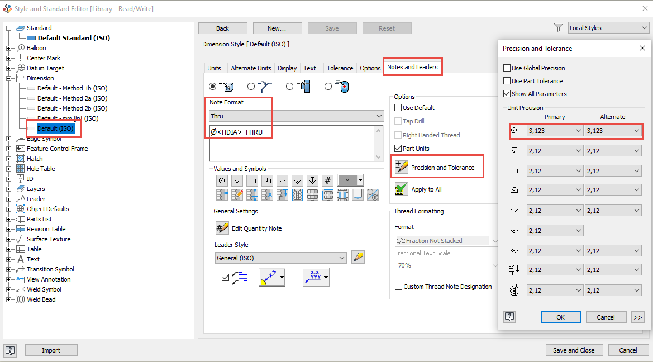The image size is (653, 362).
Task: Insert the counterbore depth symbol in Values and Symbols
Action: pyautogui.click(x=267, y=180)
